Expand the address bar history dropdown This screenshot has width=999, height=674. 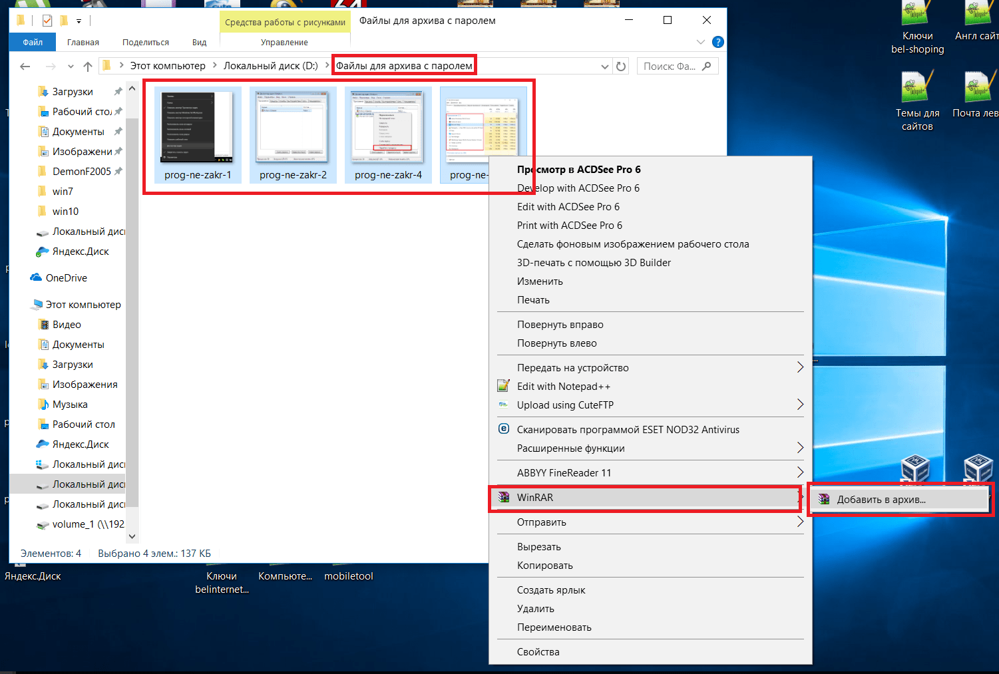coord(604,66)
